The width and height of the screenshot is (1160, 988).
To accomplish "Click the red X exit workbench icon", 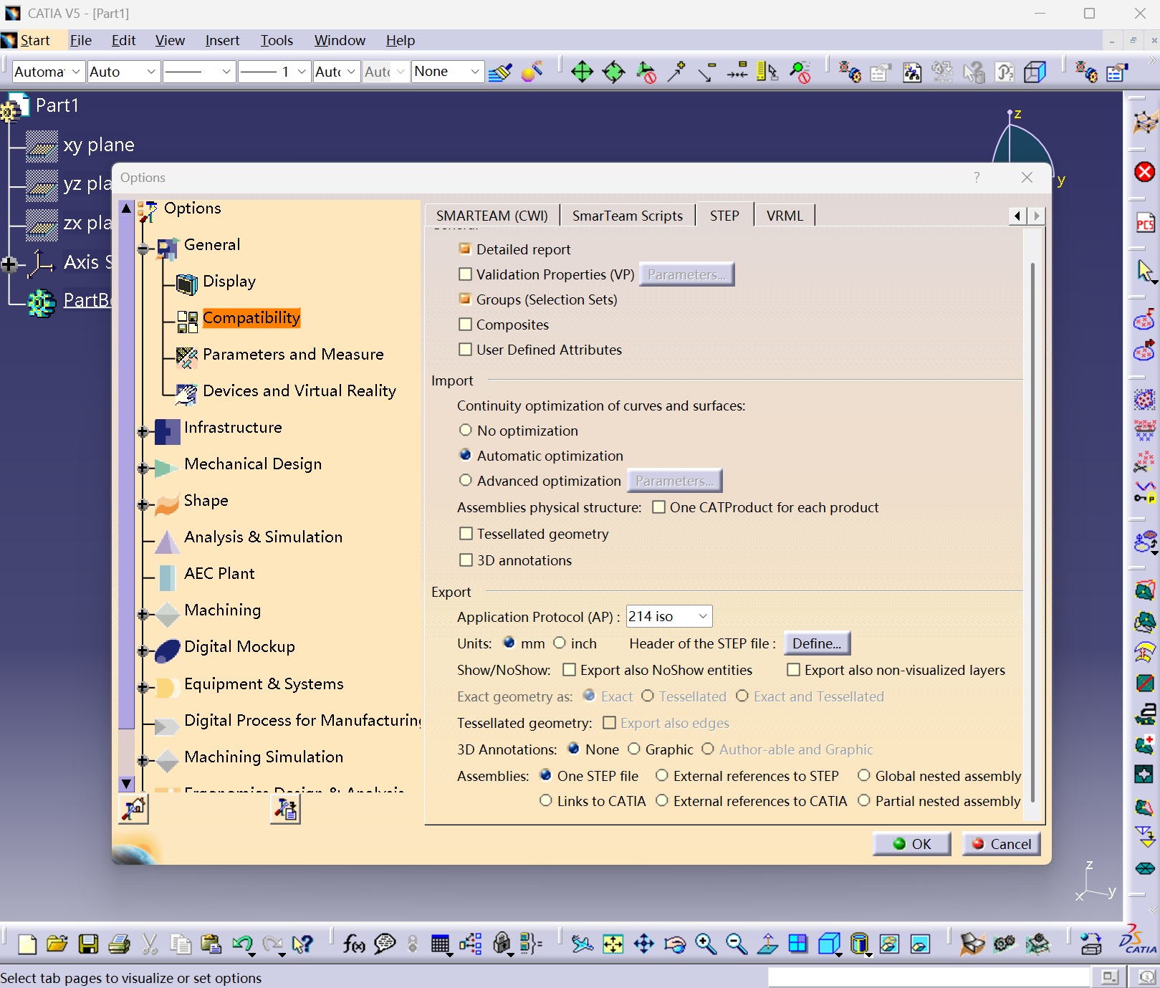I will 1145,172.
